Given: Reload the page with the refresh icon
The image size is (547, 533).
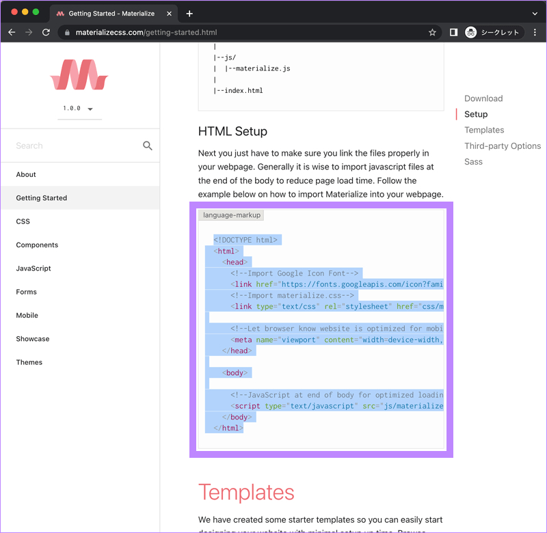Looking at the screenshot, I should click(x=46, y=32).
